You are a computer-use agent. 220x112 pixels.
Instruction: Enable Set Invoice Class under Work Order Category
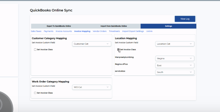35,93
